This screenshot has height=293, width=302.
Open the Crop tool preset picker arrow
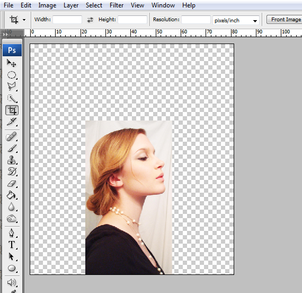point(24,20)
